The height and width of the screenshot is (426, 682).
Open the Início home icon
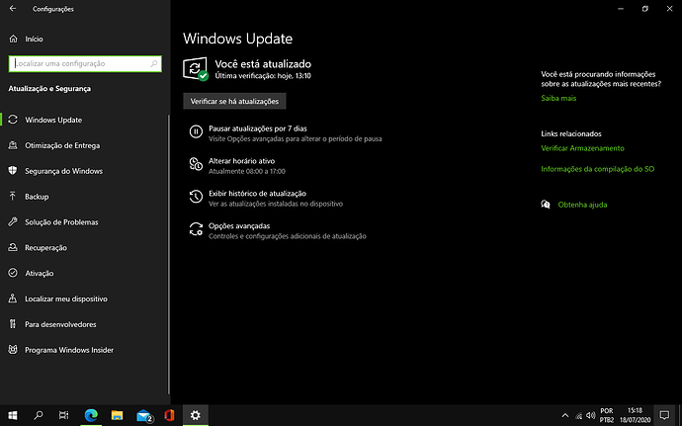[x=14, y=39]
